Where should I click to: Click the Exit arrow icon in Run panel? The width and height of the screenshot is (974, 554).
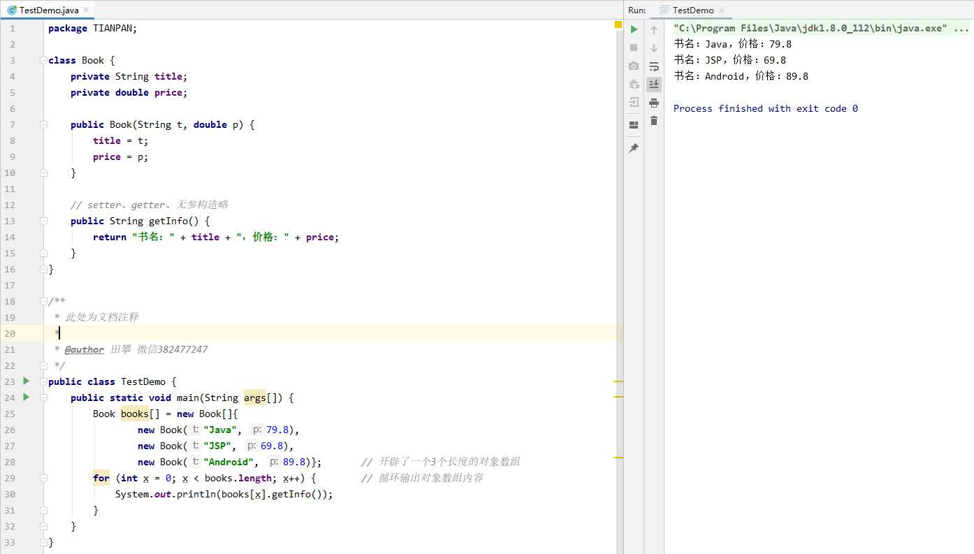click(634, 102)
